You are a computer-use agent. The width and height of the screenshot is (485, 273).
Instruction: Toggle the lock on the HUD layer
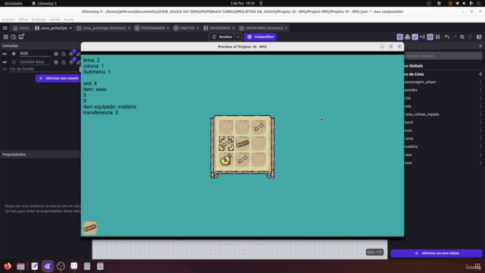64,54
